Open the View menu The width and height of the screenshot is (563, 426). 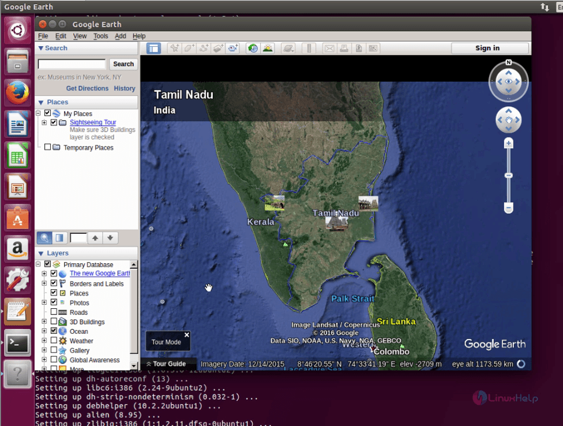pos(80,36)
